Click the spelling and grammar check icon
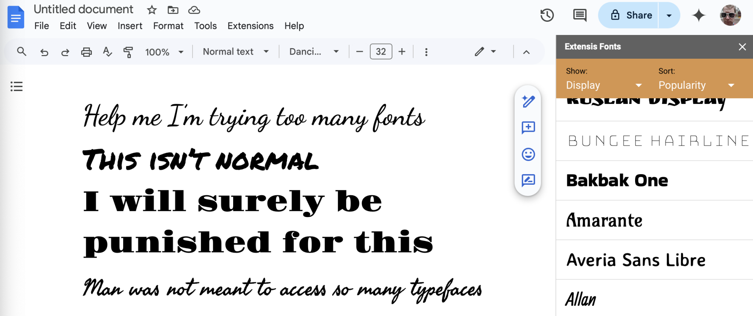The height and width of the screenshot is (316, 753). [x=107, y=52]
